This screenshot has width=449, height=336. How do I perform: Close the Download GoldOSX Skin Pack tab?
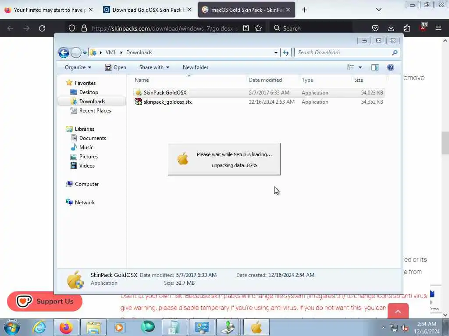pos(189,10)
